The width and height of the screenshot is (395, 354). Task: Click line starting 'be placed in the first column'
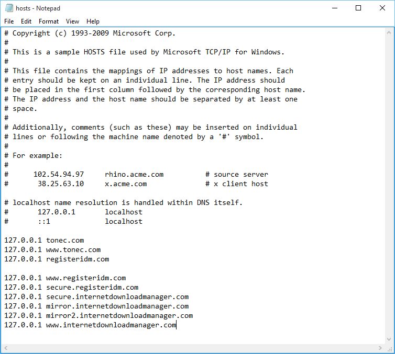click(x=155, y=90)
